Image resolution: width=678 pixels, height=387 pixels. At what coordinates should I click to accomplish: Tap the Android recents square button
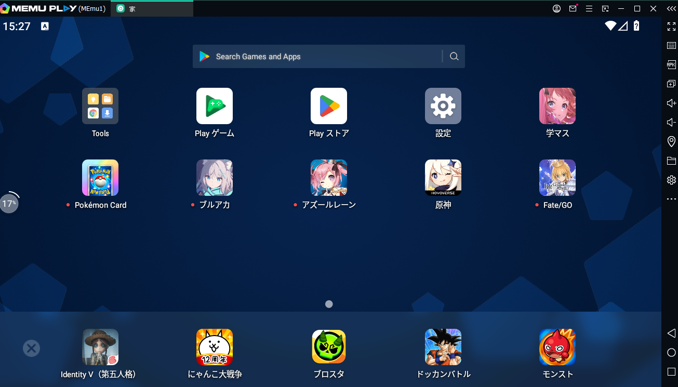click(x=671, y=371)
